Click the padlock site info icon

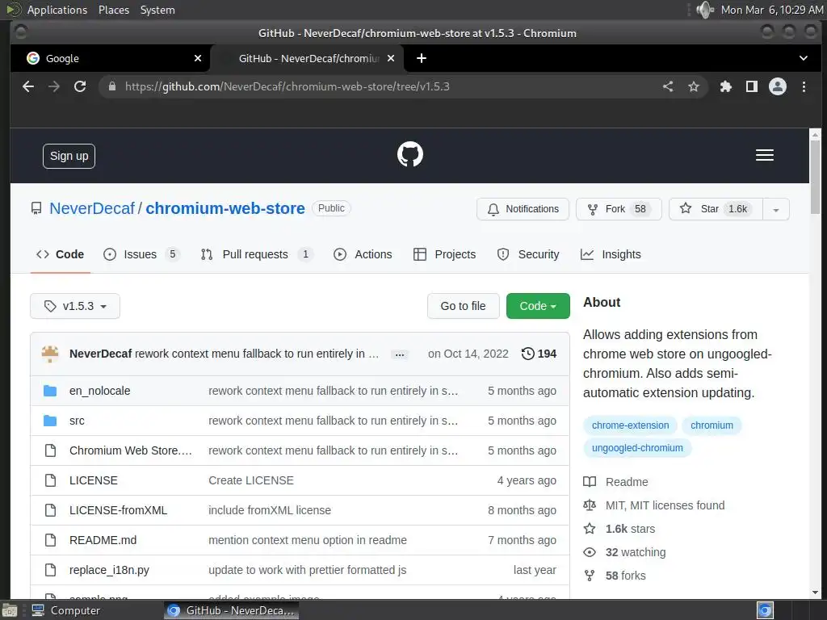[x=111, y=86]
